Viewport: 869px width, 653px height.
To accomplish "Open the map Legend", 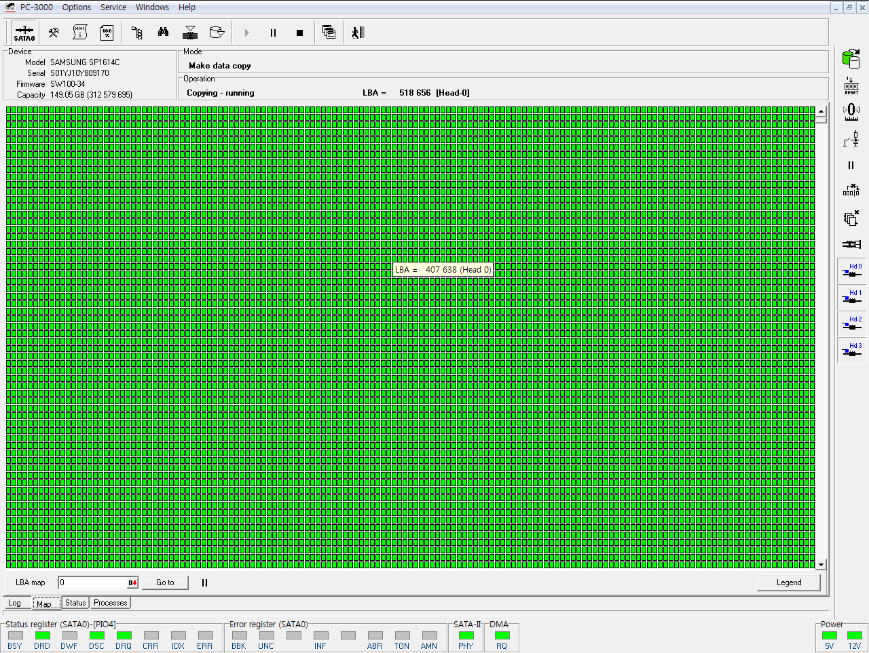I will 788,582.
